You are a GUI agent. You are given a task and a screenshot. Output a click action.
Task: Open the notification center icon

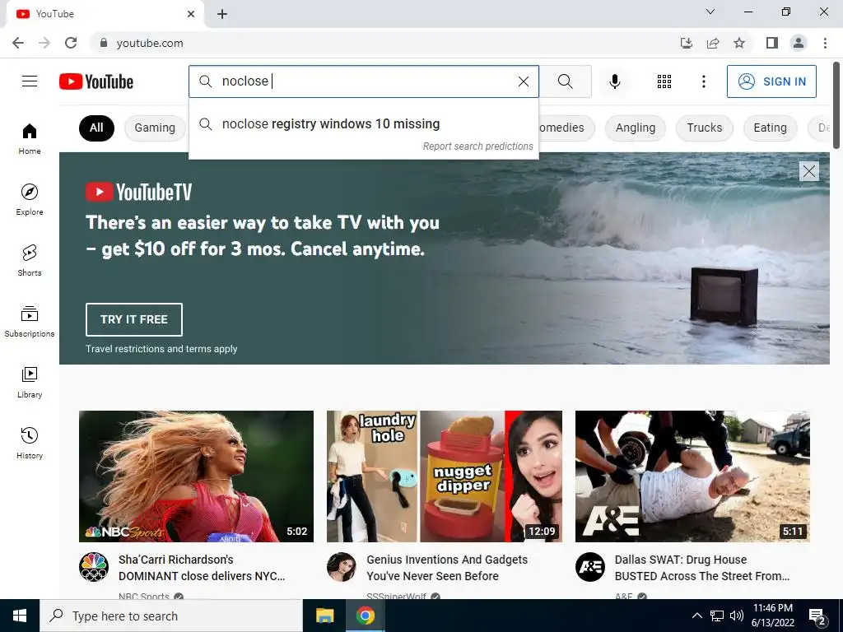point(817,617)
